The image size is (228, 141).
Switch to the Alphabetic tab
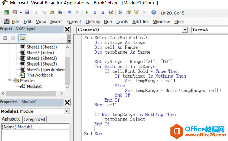coord(11,119)
